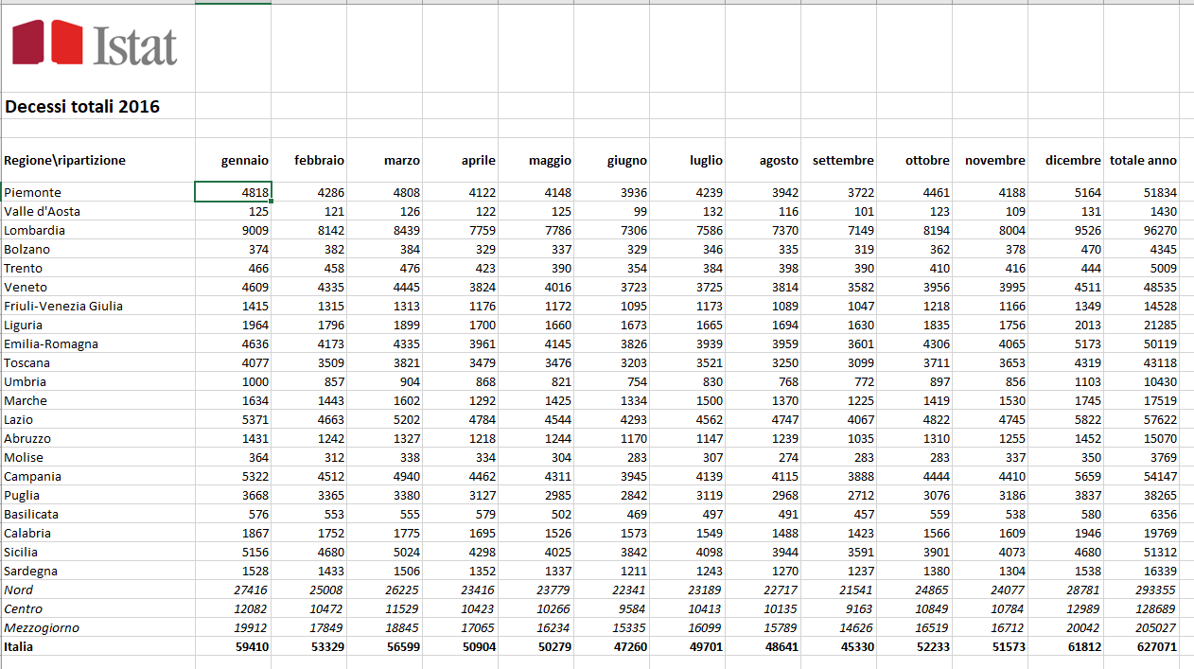This screenshot has height=669, width=1194.
Task: Select Italia totale anno cell 627071
Action: pyautogui.click(x=1141, y=646)
